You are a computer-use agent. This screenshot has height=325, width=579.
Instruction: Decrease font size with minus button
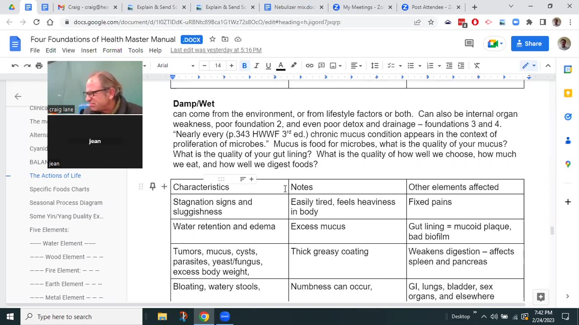click(x=204, y=66)
